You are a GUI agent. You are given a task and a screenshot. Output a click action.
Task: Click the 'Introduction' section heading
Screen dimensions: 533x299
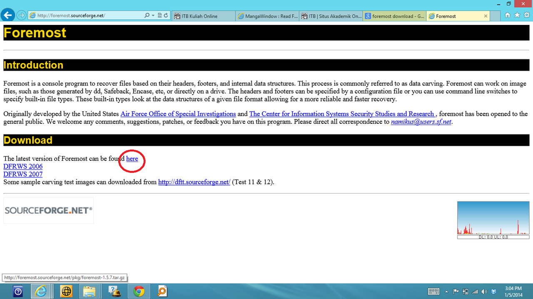pyautogui.click(x=33, y=65)
